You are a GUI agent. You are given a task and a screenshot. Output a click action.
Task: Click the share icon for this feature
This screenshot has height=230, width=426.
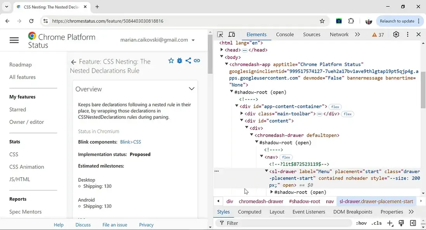point(188,61)
